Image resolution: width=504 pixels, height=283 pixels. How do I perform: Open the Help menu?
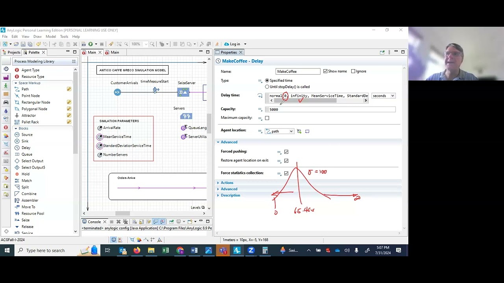tap(76, 37)
